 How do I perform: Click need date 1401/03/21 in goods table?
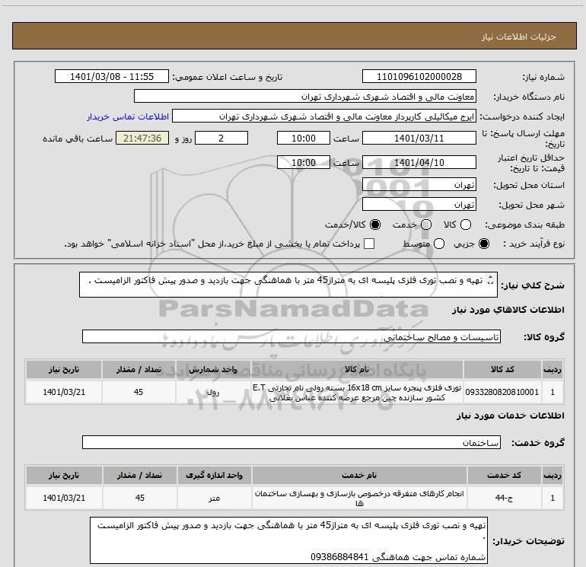64,392
